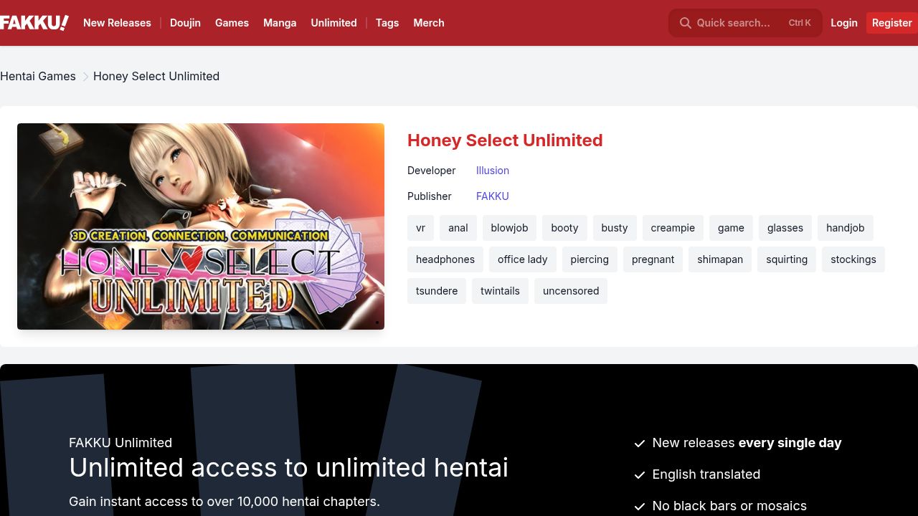Screen dimensions: 918x516
Task: Click 'New releases every single day' text
Action: pos(747,443)
